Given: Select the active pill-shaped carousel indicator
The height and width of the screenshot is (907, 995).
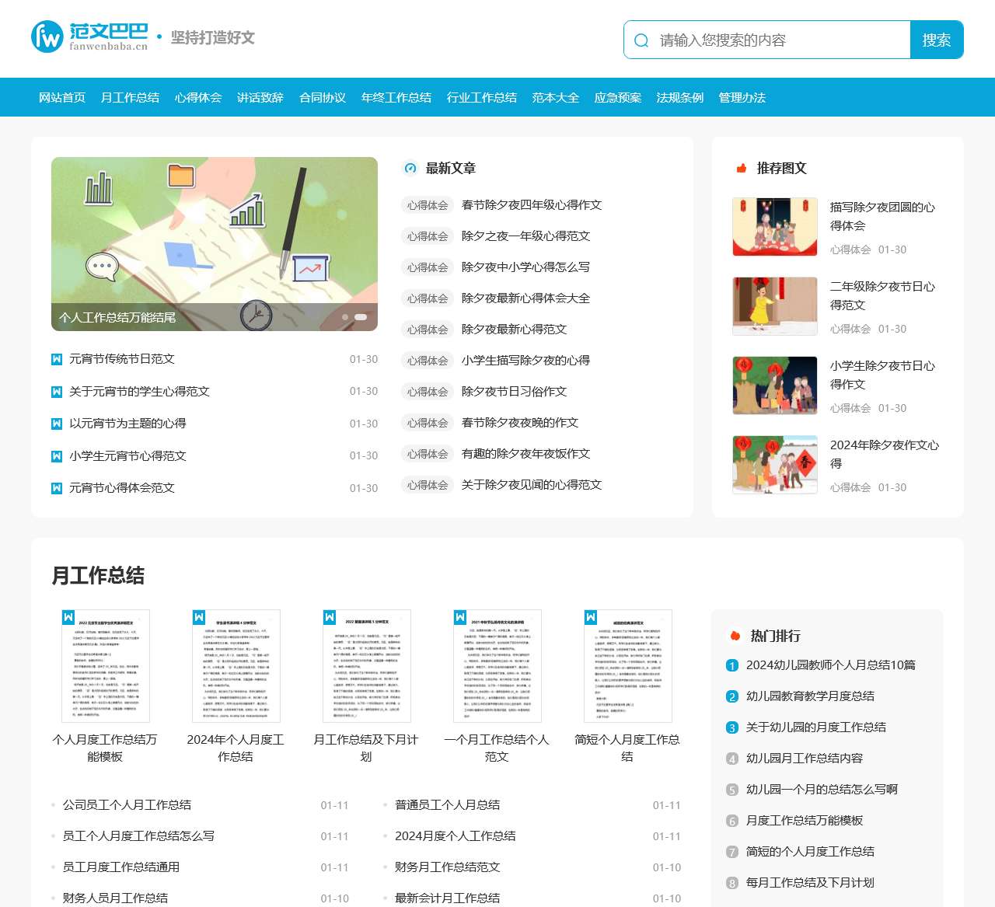Looking at the screenshot, I should coord(360,319).
